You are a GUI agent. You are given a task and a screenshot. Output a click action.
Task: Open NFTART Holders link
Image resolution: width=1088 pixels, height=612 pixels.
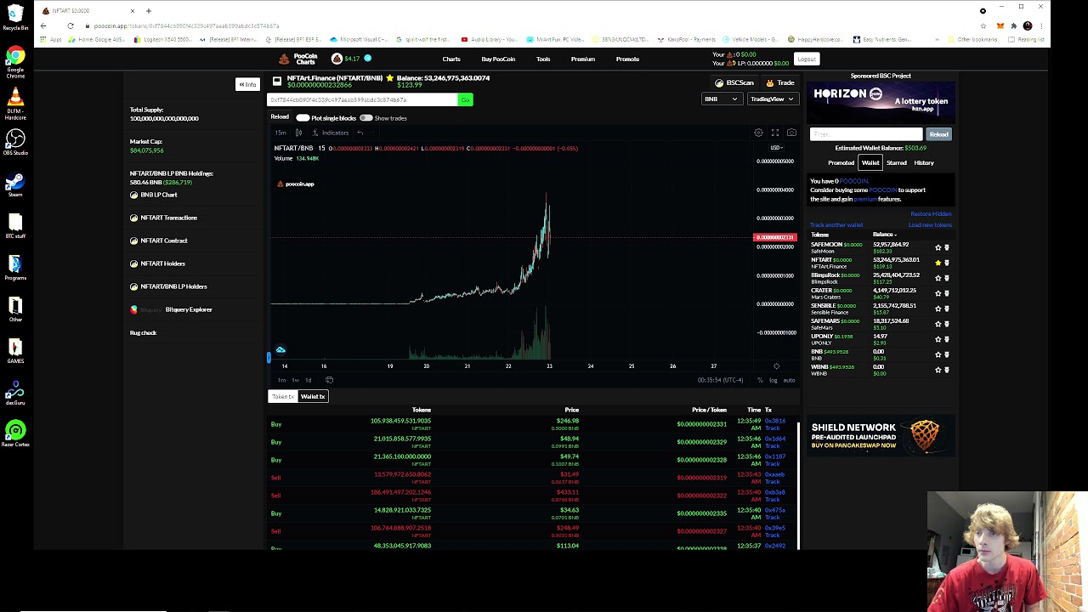pos(157,264)
